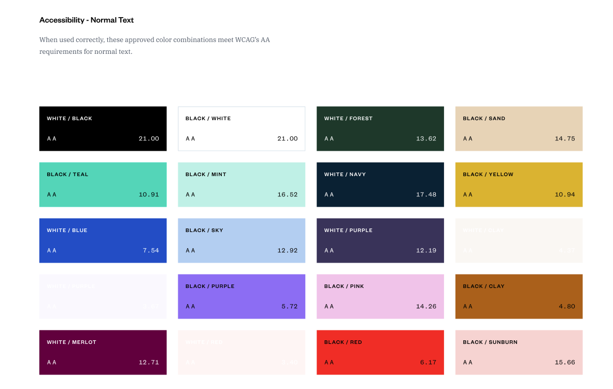Select the brown Black / Clay swatch
Image resolution: width=613 pixels, height=389 pixels.
pyautogui.click(x=519, y=296)
